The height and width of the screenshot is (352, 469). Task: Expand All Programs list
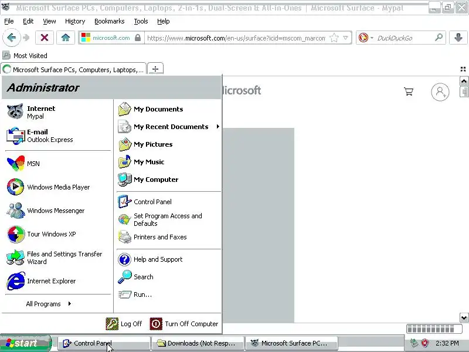click(x=49, y=304)
